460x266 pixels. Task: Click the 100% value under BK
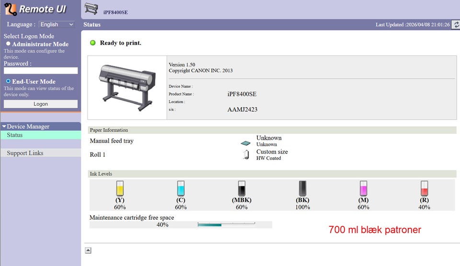pos(302,207)
